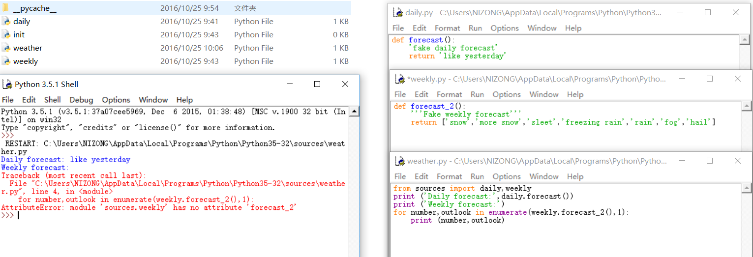Click the daily Python file icon
The height and width of the screenshot is (257, 753).
pyautogui.click(x=6, y=22)
